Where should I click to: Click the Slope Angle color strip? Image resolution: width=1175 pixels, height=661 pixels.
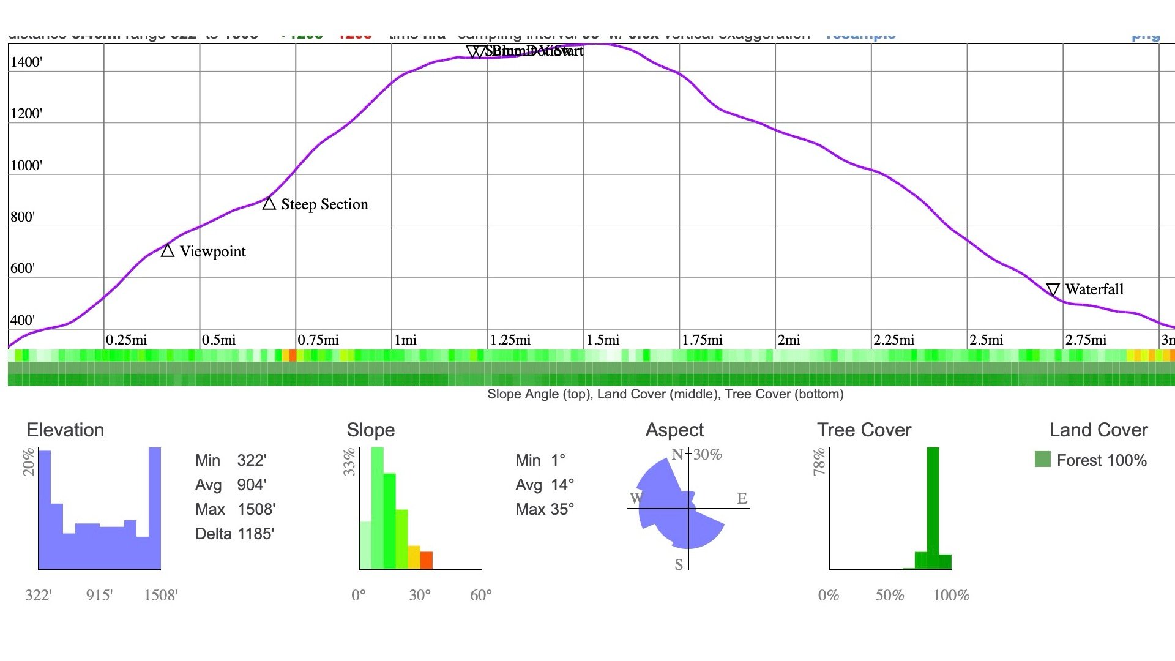[587, 354]
